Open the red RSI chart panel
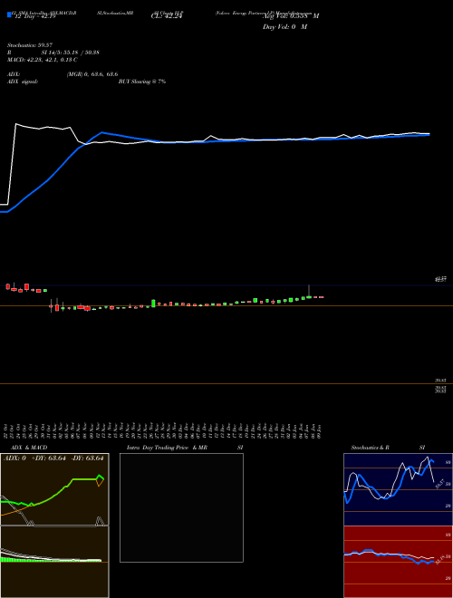Image resolution: width=453 pixels, height=598 pixels. click(x=398, y=562)
